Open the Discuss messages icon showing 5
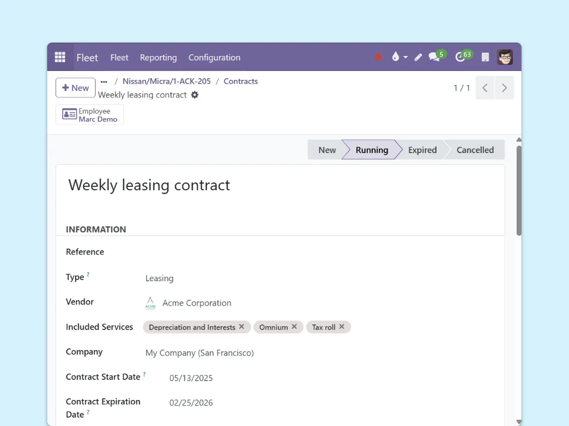 pyautogui.click(x=434, y=57)
